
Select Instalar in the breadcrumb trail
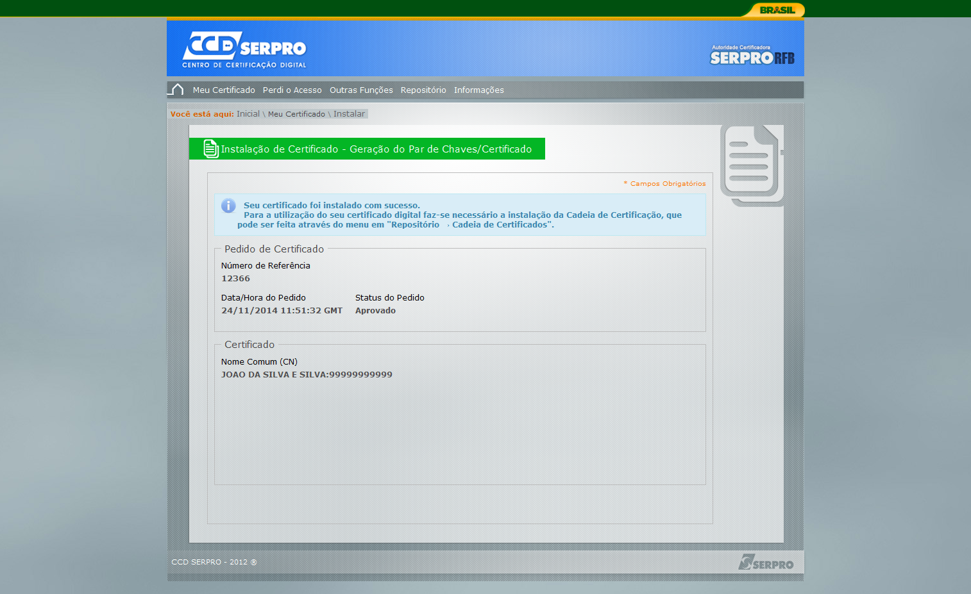pos(349,113)
